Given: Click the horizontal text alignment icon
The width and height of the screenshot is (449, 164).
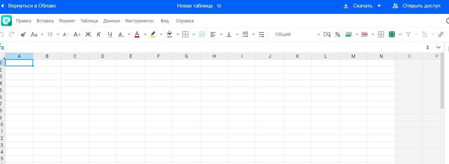Looking at the screenshot, I should click(x=213, y=34).
